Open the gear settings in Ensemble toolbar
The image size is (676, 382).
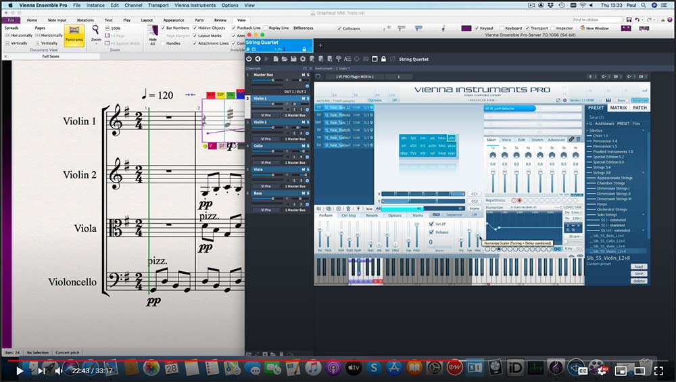coord(303,59)
